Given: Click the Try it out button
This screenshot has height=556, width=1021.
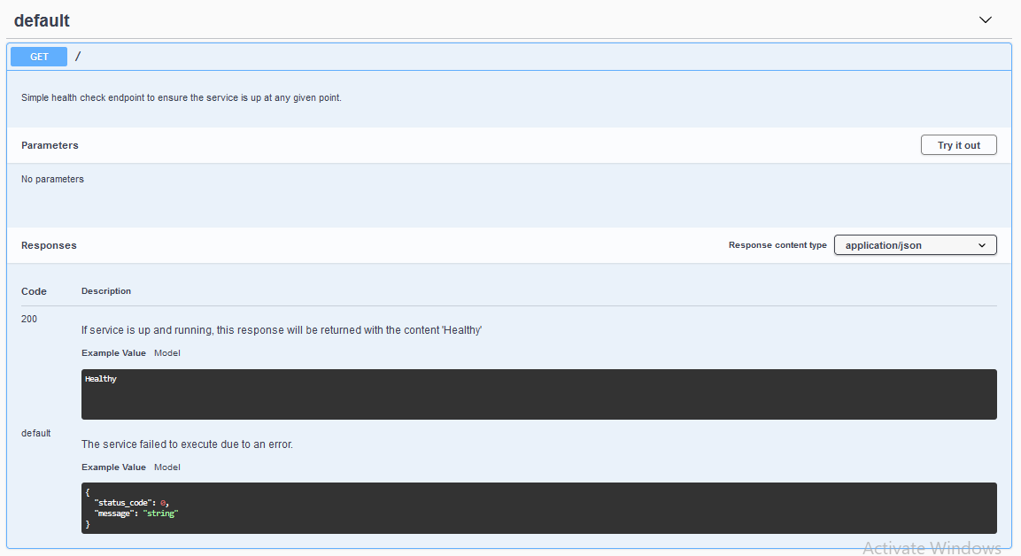Looking at the screenshot, I should [958, 145].
